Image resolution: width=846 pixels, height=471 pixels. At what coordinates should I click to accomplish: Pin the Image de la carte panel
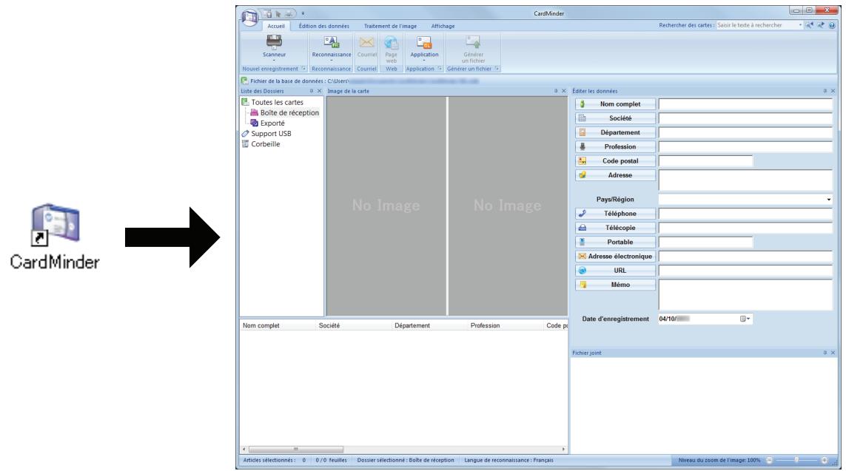556,91
